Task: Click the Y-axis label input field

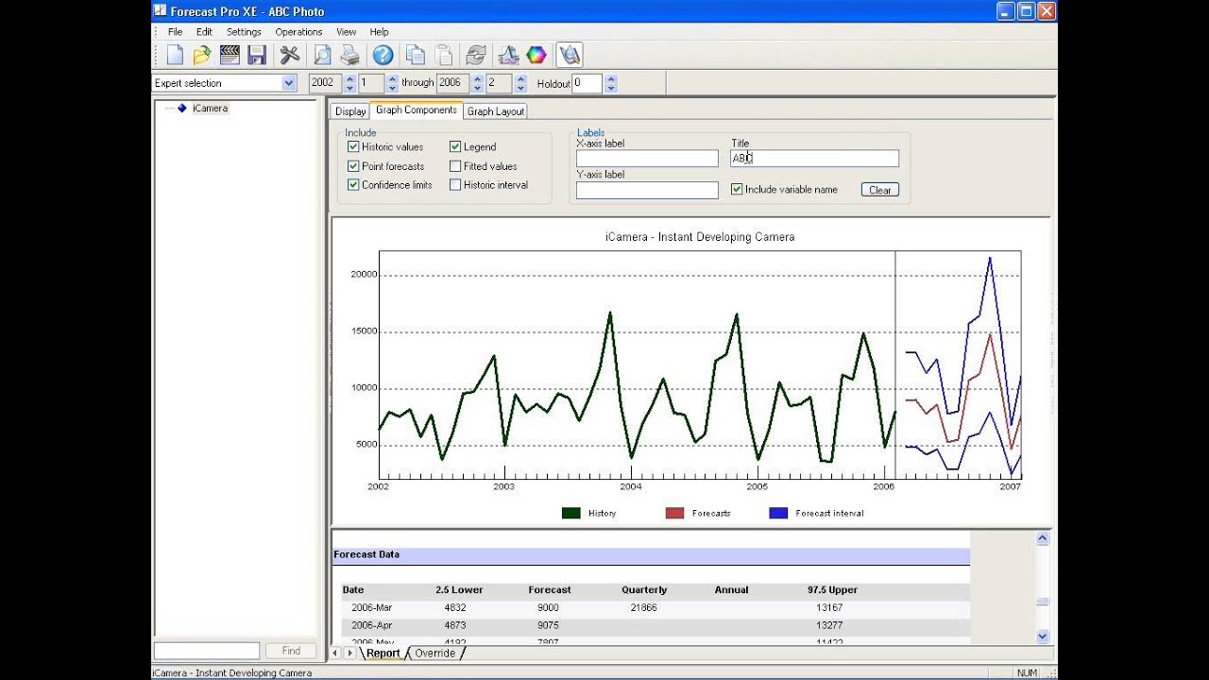Action: (647, 191)
